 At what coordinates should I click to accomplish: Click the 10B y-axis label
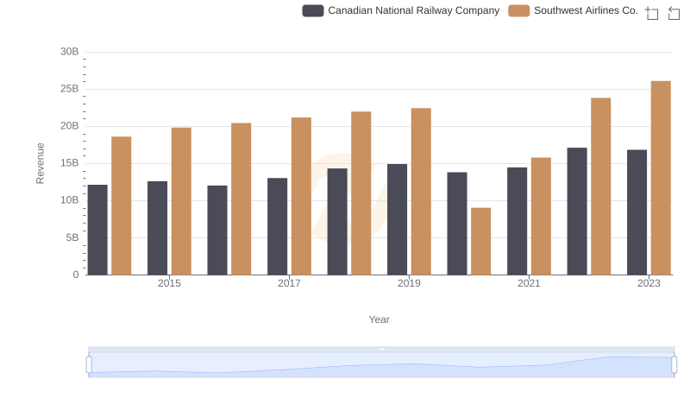pyautogui.click(x=70, y=200)
